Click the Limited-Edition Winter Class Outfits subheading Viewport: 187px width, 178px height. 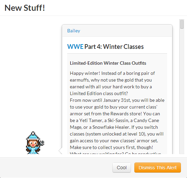[108, 63]
